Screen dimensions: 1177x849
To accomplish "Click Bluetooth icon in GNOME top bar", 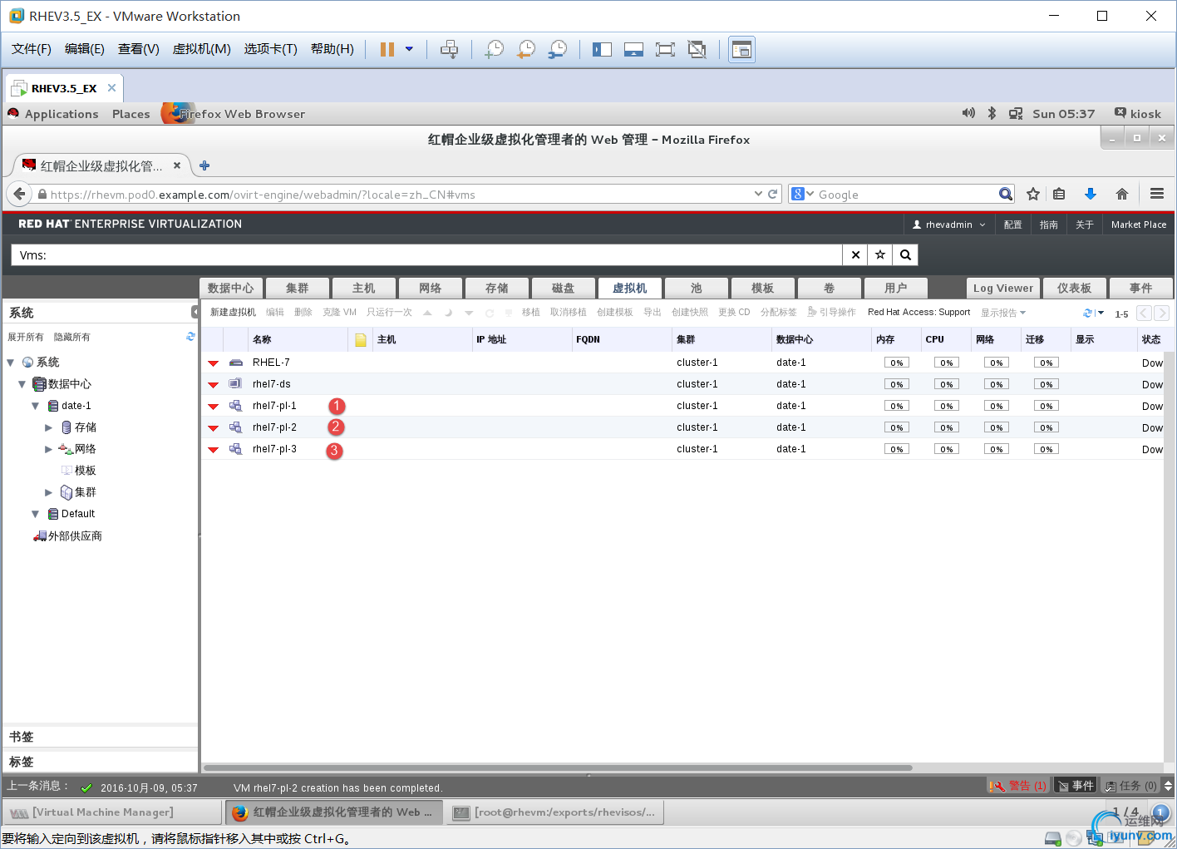I will [992, 113].
